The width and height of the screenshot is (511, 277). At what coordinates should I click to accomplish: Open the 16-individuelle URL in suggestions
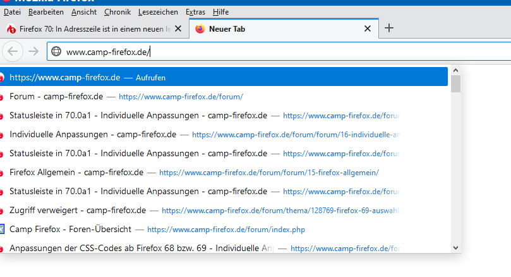[x=296, y=135]
